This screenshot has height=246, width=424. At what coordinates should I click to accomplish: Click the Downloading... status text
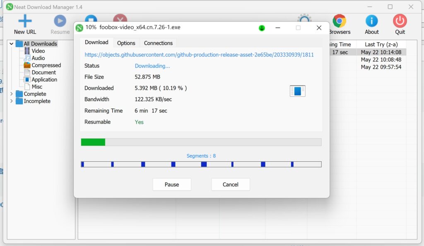pos(152,66)
